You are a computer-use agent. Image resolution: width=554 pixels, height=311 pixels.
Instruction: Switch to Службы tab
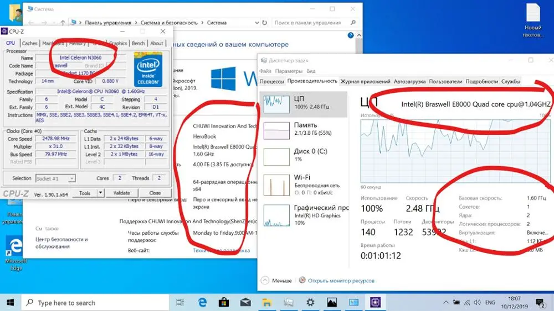point(511,81)
